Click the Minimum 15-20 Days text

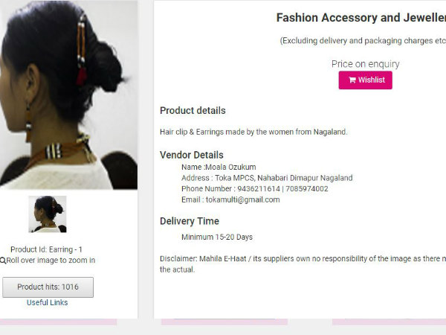217,237
